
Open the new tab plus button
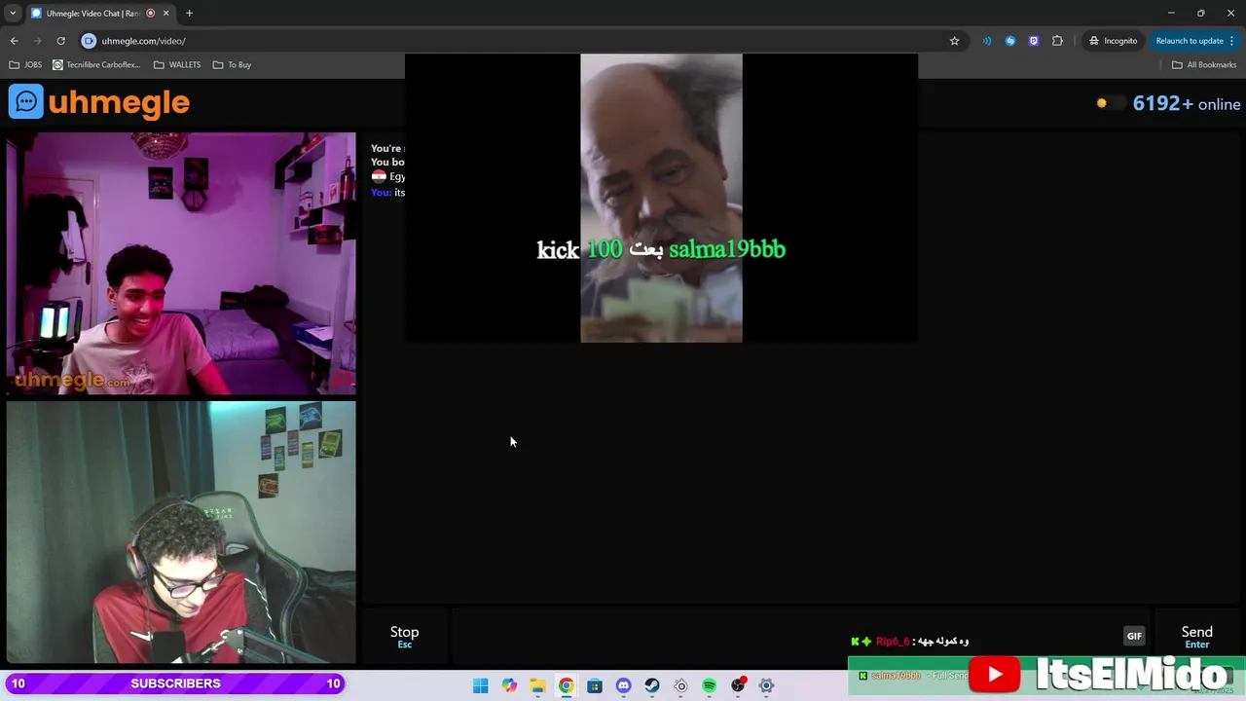coord(189,13)
